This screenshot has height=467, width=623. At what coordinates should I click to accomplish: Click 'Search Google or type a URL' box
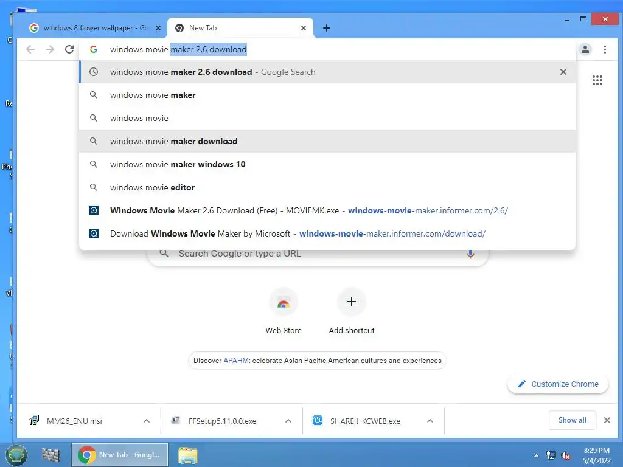click(x=317, y=254)
